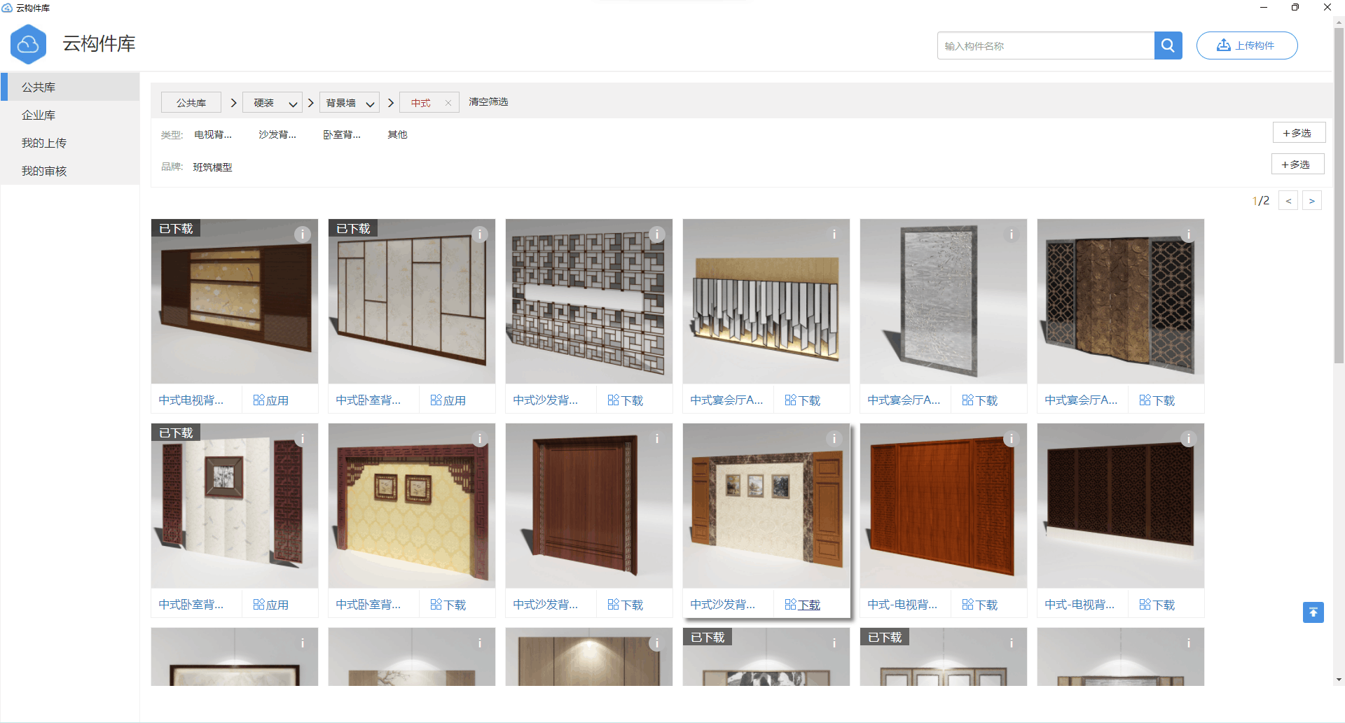Show info for orange 中式-电视背... item
The image size is (1345, 723).
point(1012,439)
